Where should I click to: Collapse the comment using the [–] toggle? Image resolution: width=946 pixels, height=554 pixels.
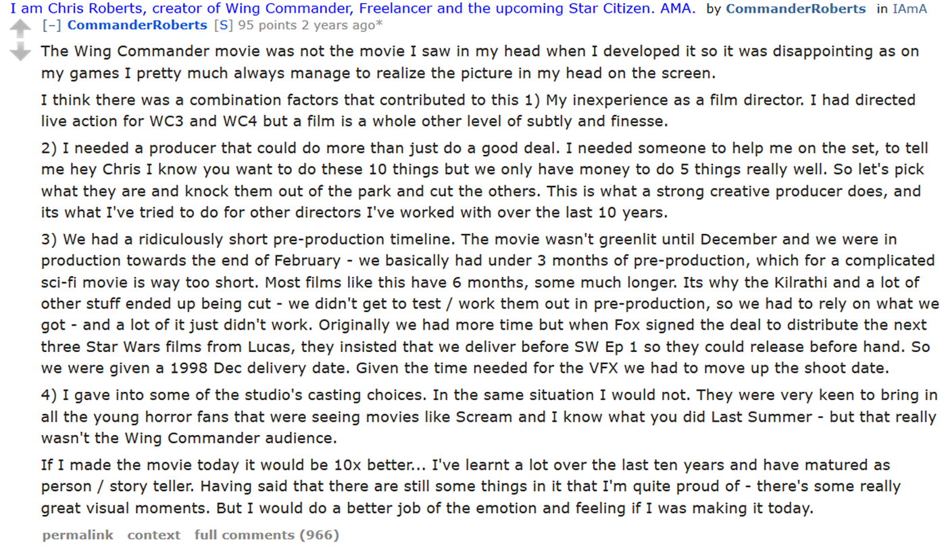click(51, 26)
